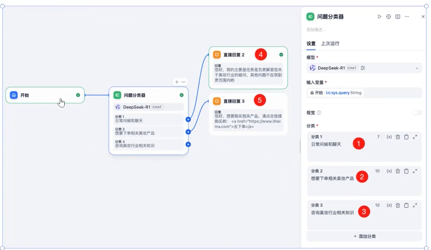Toggle the 视觉 switch
Image resolution: width=431 pixels, height=250 pixels.
pos(417,112)
